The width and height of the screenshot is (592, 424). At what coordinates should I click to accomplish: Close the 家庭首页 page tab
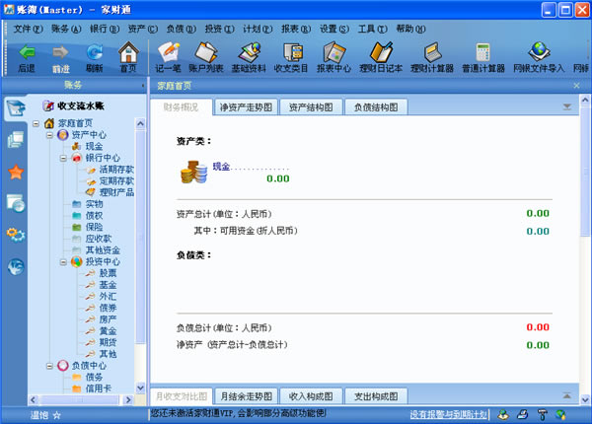tap(576, 86)
